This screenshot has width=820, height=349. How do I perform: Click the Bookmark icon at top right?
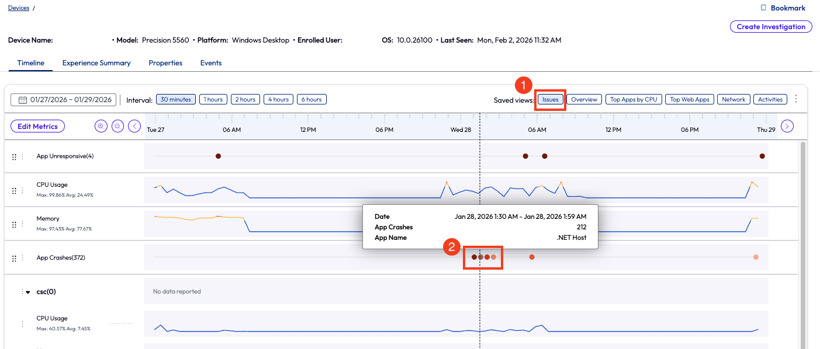click(763, 8)
